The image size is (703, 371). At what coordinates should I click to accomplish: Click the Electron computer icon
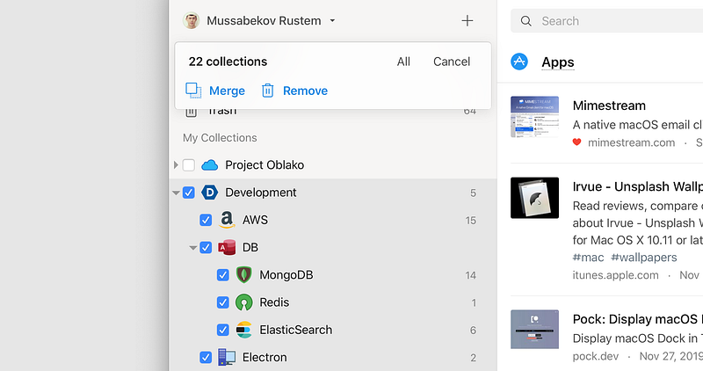(227, 357)
